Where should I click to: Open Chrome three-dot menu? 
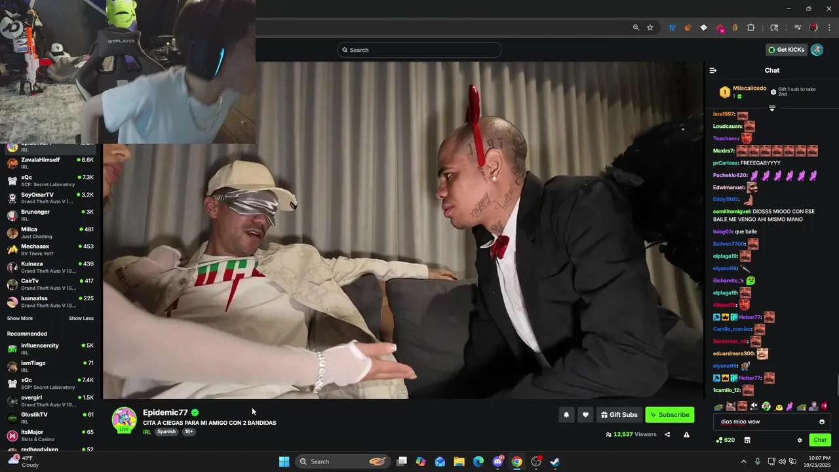pyautogui.click(x=830, y=28)
